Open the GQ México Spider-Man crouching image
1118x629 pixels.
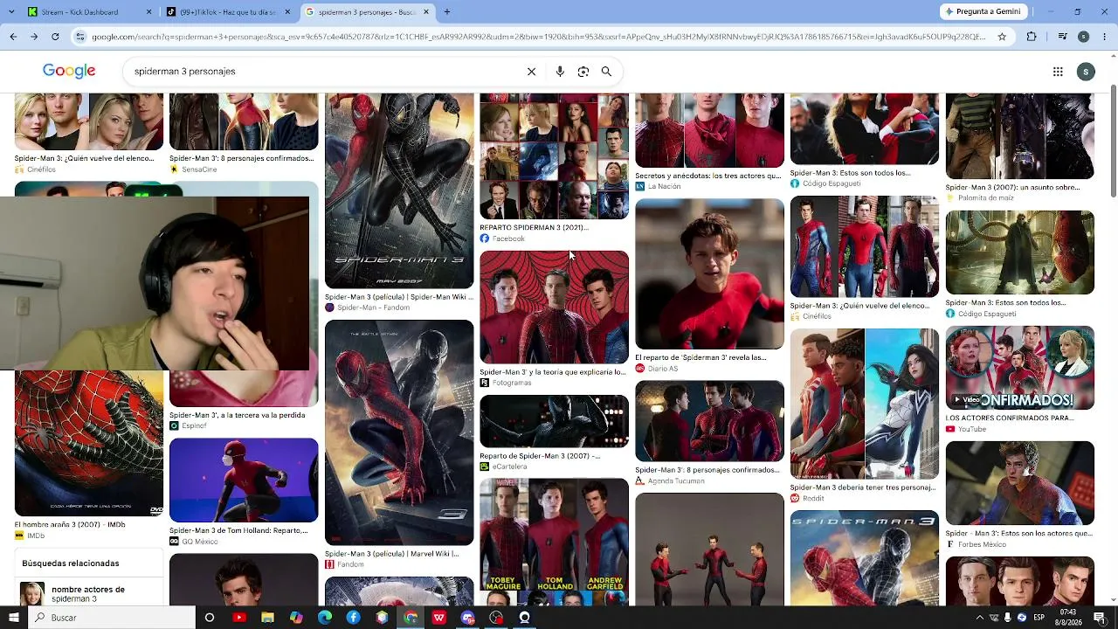coord(244,480)
